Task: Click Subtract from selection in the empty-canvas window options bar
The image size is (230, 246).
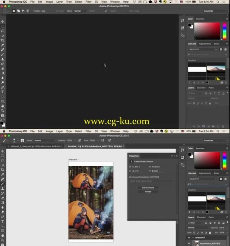Action: [23, 11]
